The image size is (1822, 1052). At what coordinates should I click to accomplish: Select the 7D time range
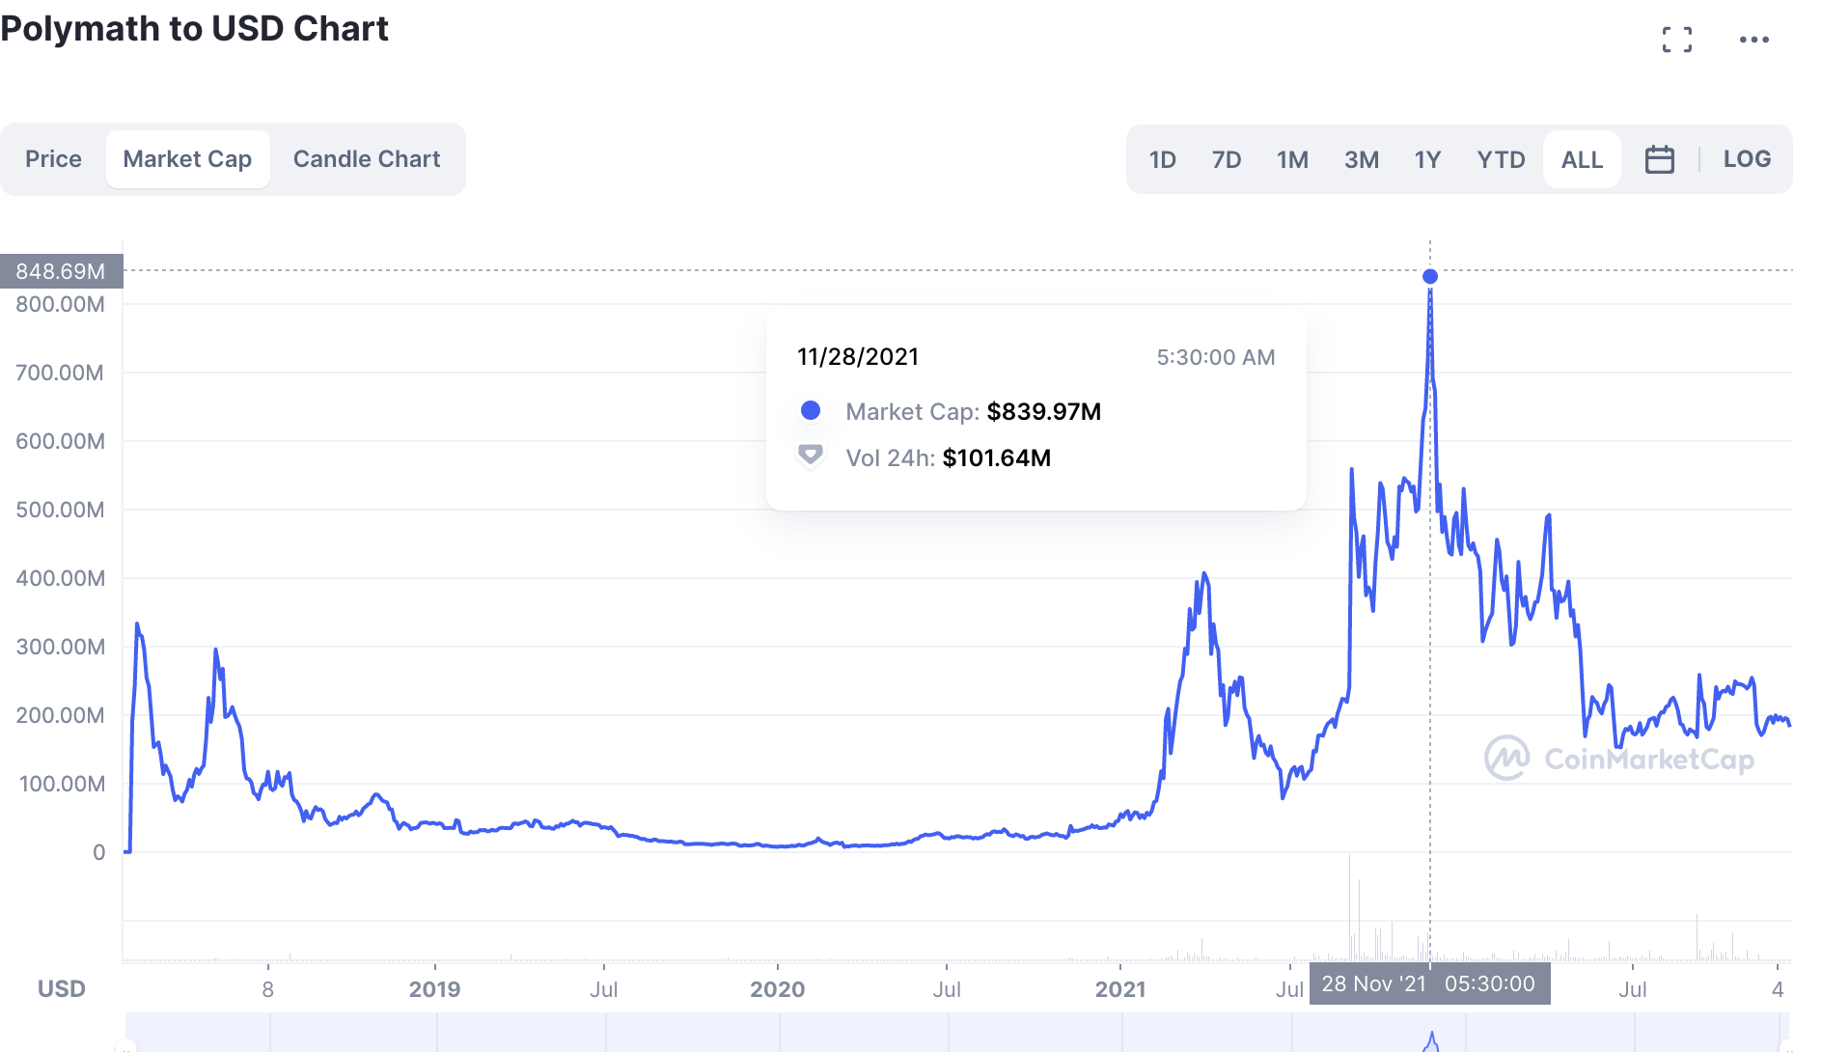tap(1227, 159)
